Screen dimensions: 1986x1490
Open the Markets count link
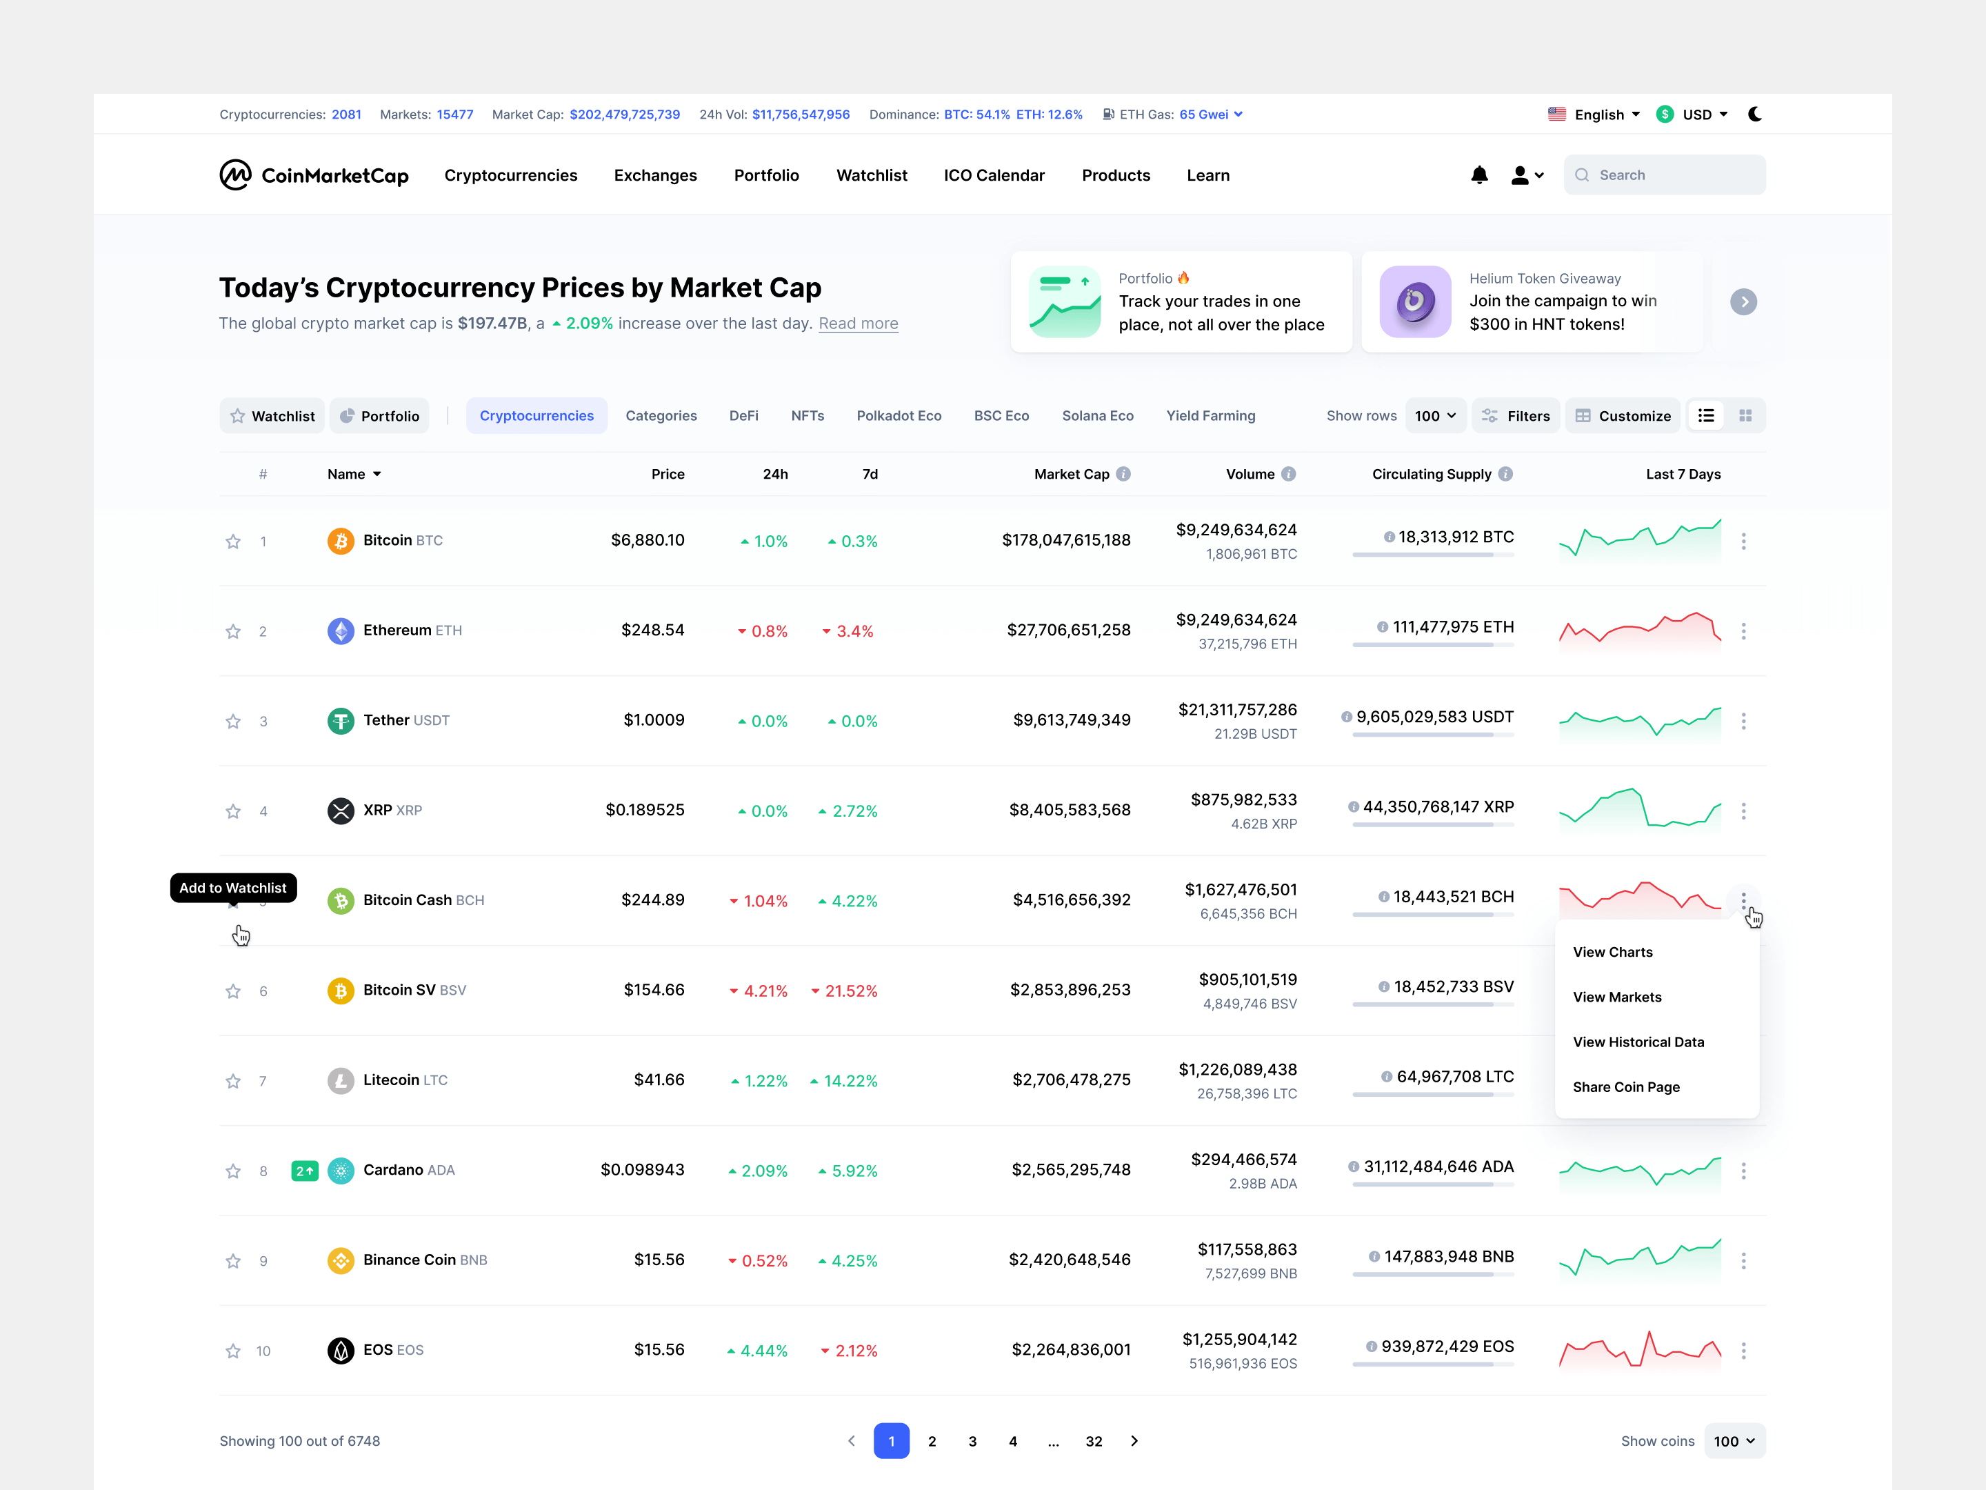tap(455, 114)
